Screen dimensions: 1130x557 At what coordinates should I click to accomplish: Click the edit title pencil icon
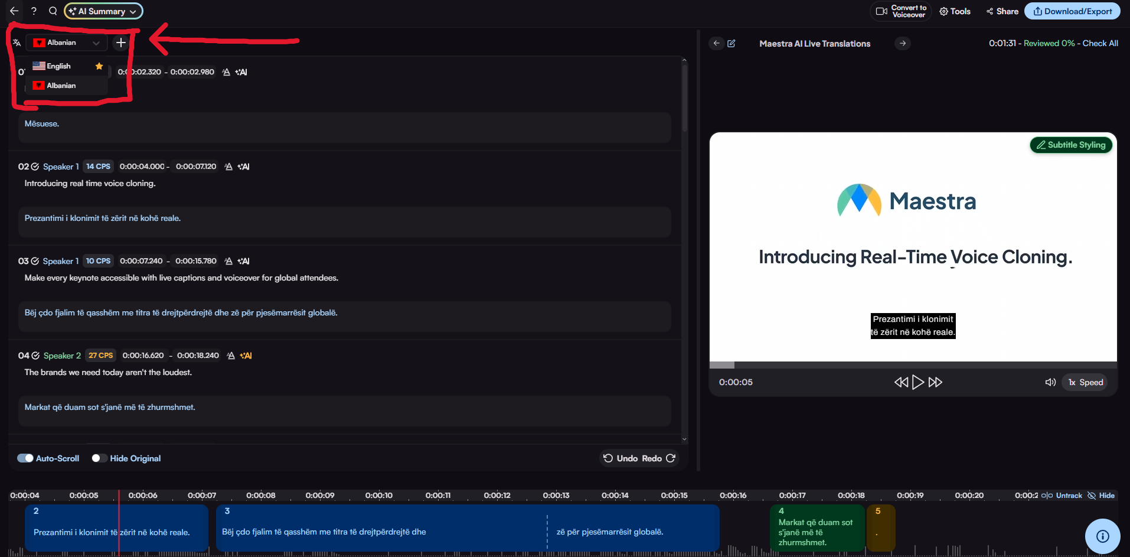point(731,44)
